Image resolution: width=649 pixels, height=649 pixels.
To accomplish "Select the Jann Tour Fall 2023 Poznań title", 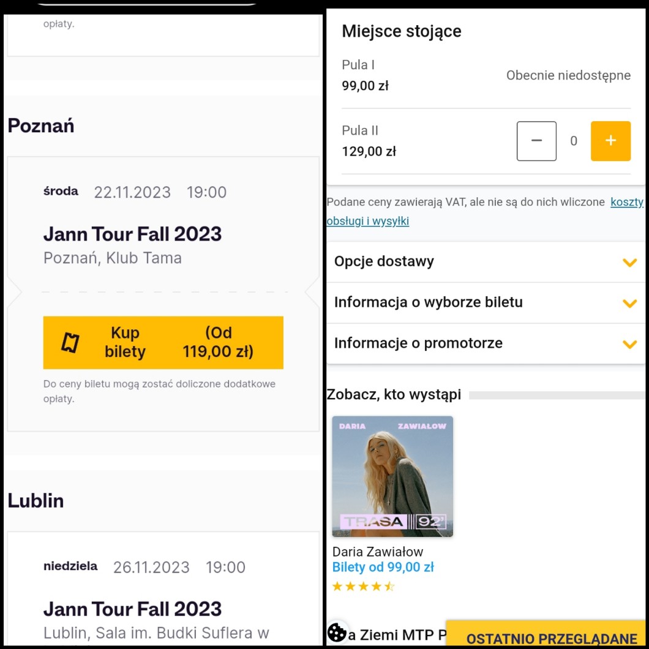I will pyautogui.click(x=132, y=234).
